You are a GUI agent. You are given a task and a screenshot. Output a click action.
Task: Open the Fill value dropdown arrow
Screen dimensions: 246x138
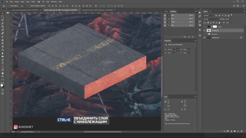click(231, 23)
